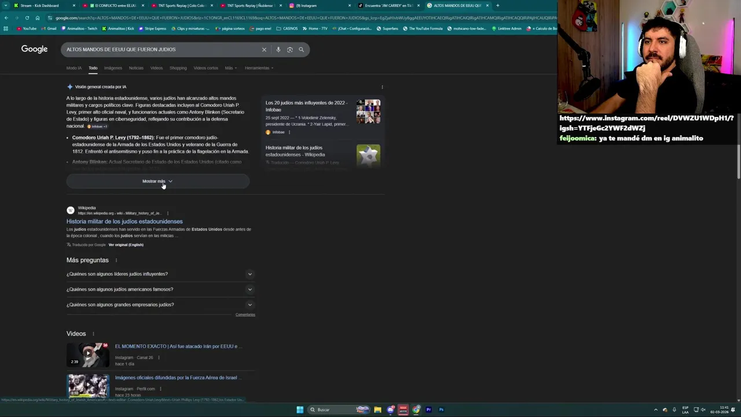Open the Más dropdown in search filters

[230, 68]
